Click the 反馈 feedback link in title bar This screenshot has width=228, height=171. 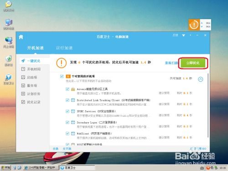(175, 35)
